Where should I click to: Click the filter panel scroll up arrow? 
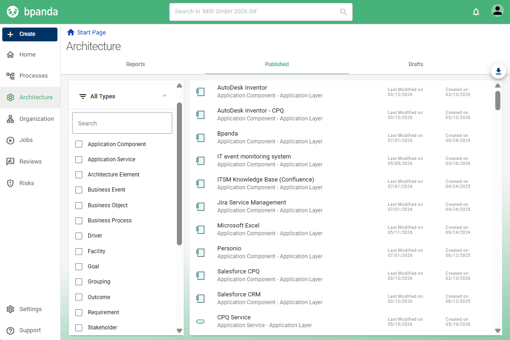179,85
